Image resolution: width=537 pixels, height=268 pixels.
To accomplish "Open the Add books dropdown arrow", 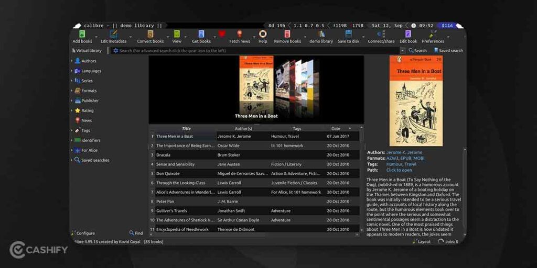I will tap(96, 36).
